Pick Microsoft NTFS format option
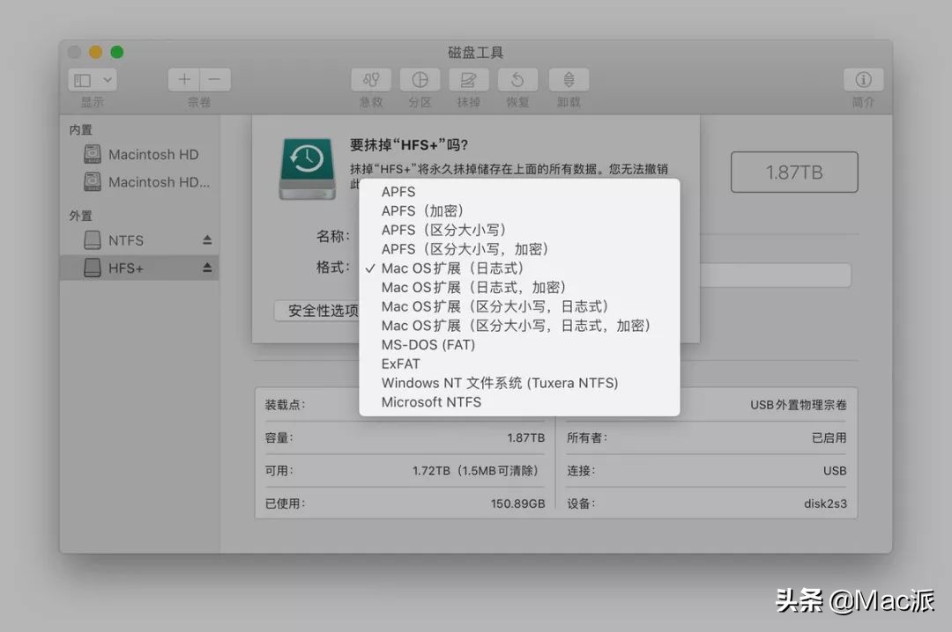This screenshot has height=632, width=952. [x=431, y=402]
